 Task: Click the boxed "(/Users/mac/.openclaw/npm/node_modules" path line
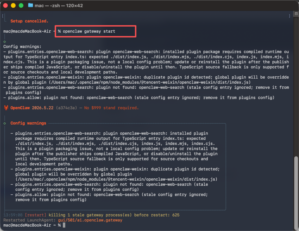click(116, 179)
